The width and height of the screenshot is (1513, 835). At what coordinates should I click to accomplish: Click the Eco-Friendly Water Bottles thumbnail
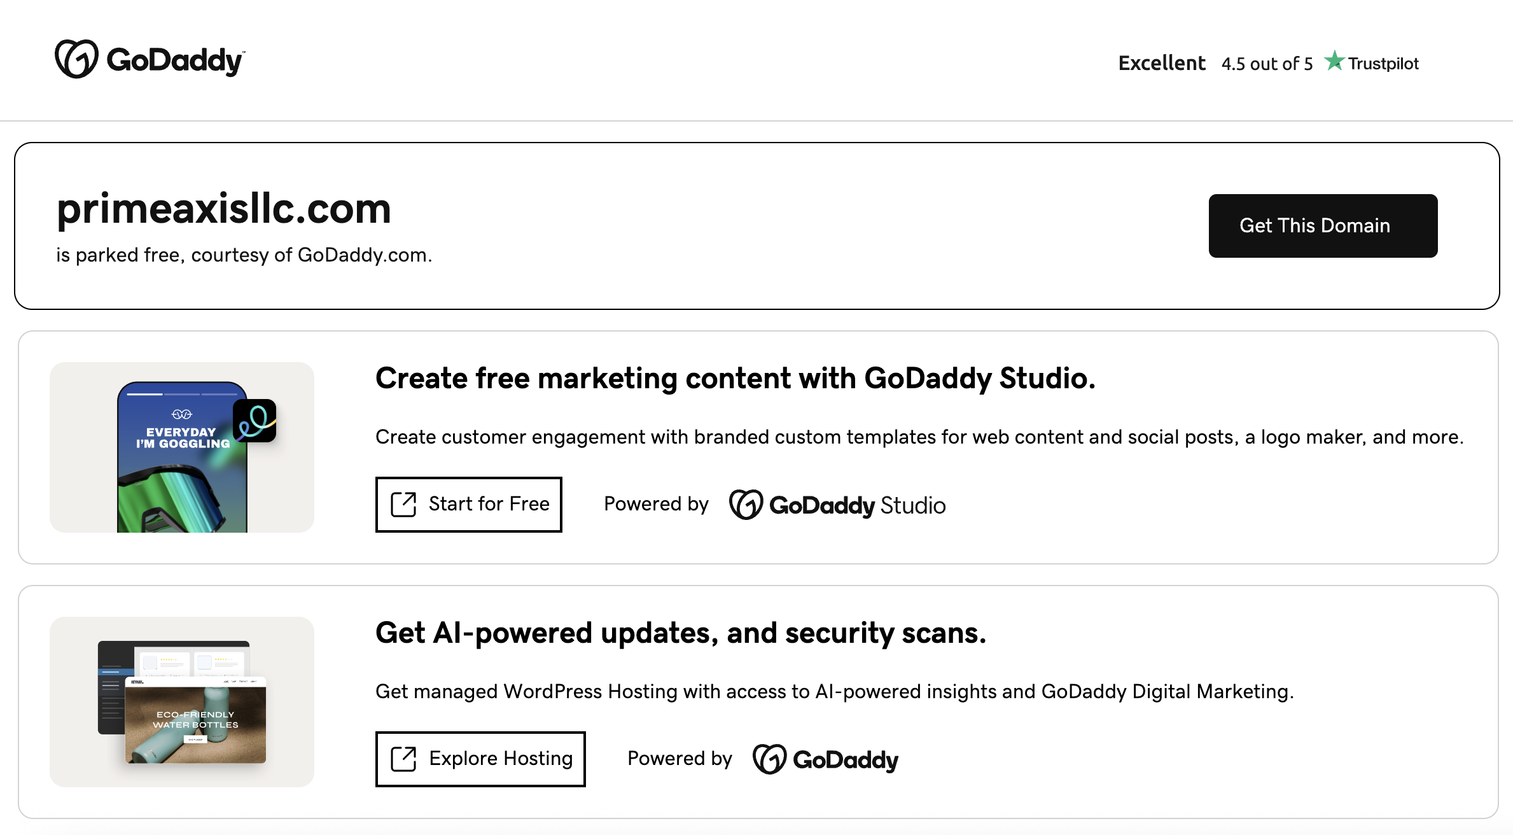pyautogui.click(x=195, y=719)
